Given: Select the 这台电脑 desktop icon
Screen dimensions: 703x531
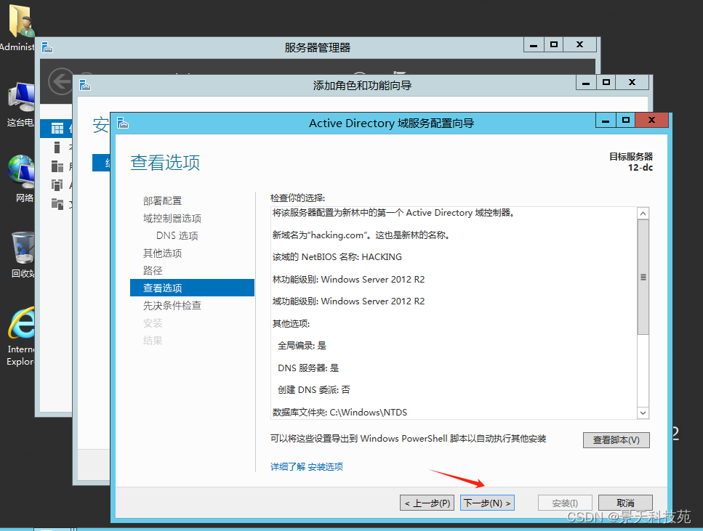Looking at the screenshot, I should (20, 105).
